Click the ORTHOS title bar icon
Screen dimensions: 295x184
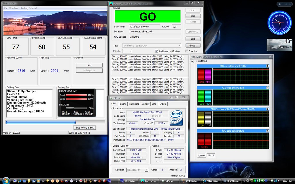[x=111, y=3]
